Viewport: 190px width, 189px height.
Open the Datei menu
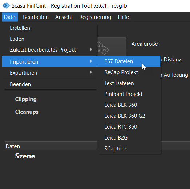point(10,17)
